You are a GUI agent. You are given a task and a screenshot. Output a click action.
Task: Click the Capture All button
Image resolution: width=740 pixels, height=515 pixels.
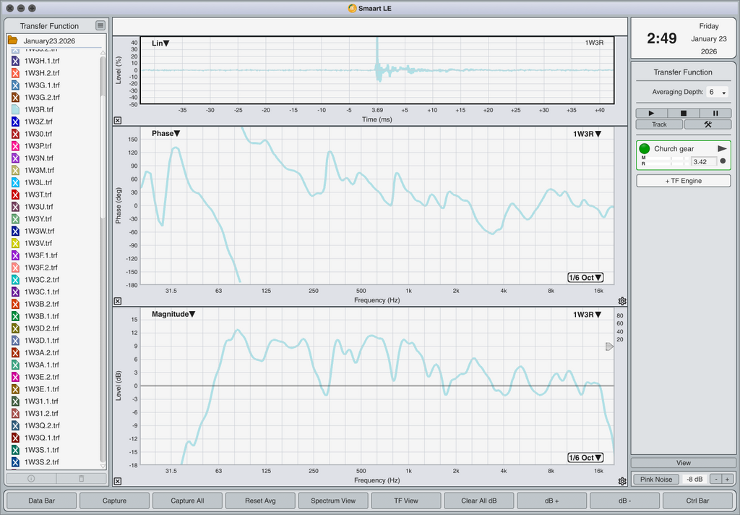(187, 501)
